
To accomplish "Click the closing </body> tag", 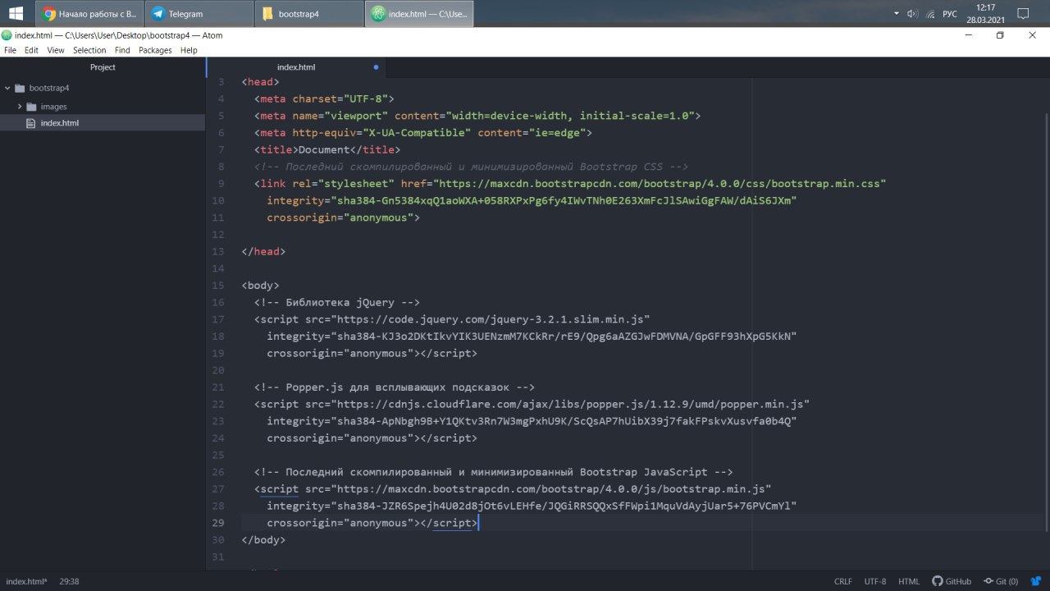I will (x=264, y=540).
